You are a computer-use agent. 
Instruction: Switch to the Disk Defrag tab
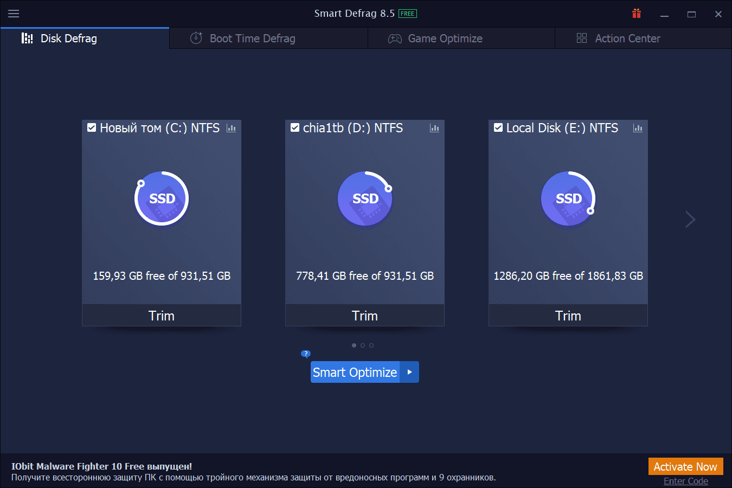pyautogui.click(x=85, y=38)
